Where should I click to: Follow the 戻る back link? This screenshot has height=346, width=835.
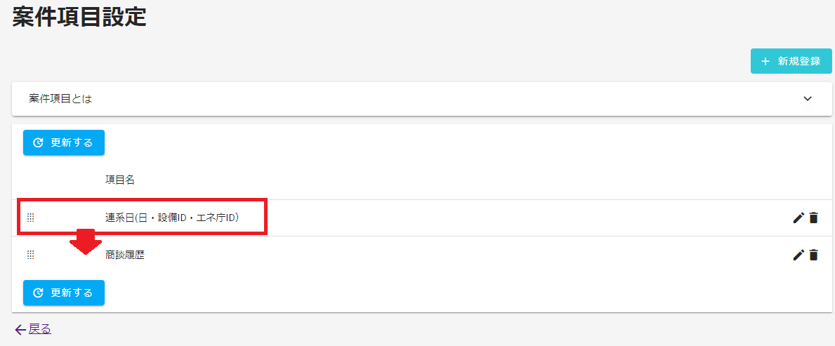click(40, 329)
